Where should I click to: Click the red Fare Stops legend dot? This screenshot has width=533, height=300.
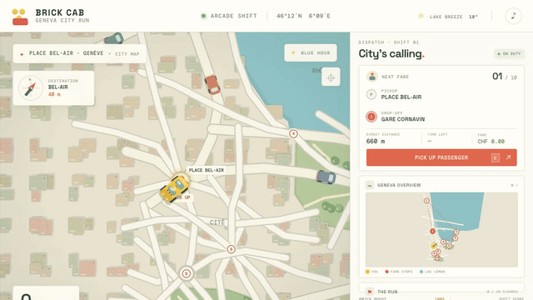pos(386,272)
